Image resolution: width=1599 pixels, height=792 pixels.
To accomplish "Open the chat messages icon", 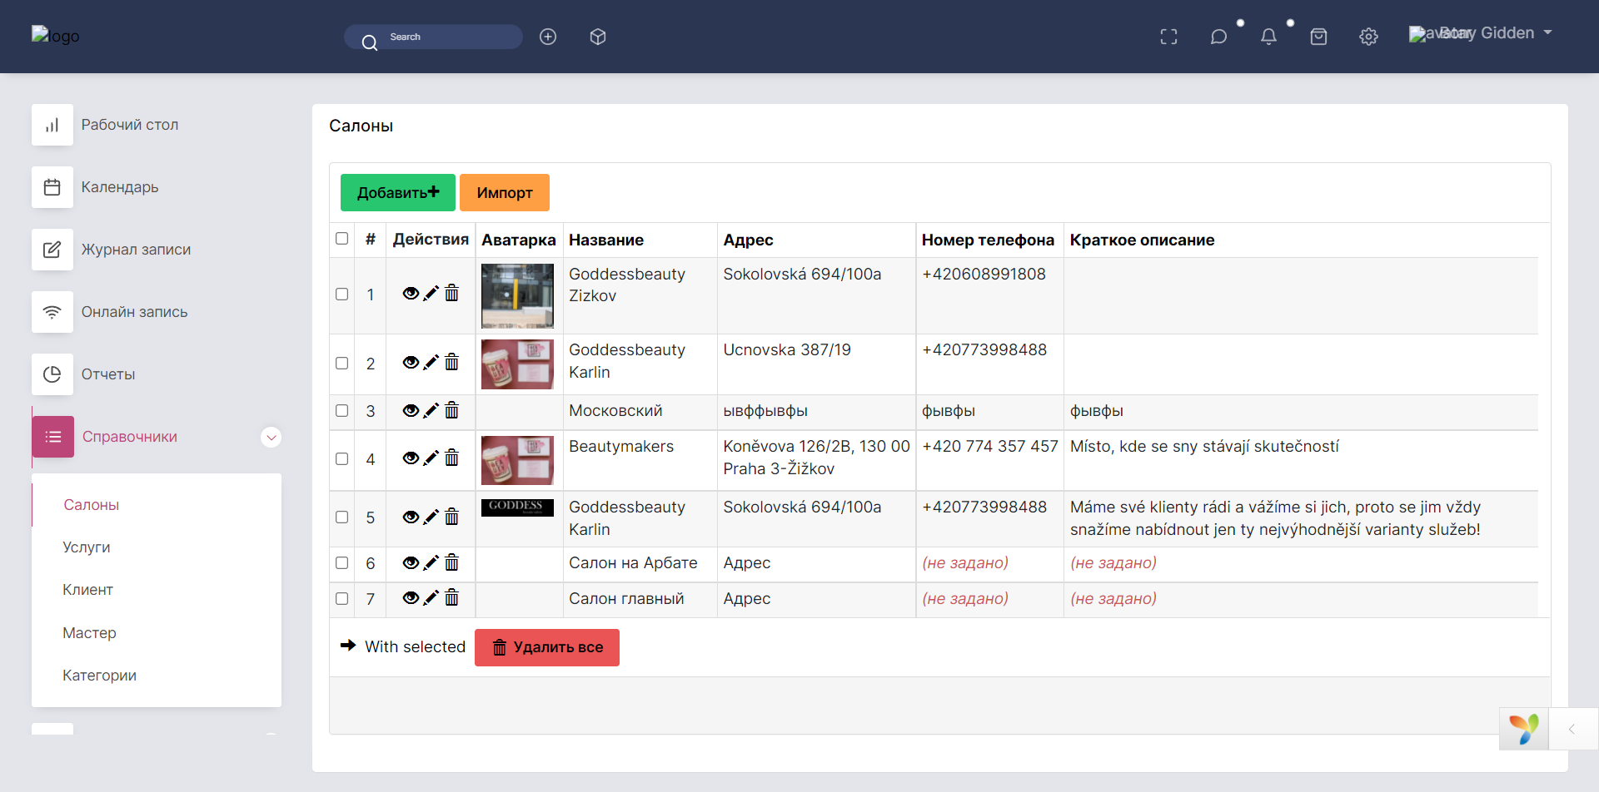I will pyautogui.click(x=1219, y=37).
